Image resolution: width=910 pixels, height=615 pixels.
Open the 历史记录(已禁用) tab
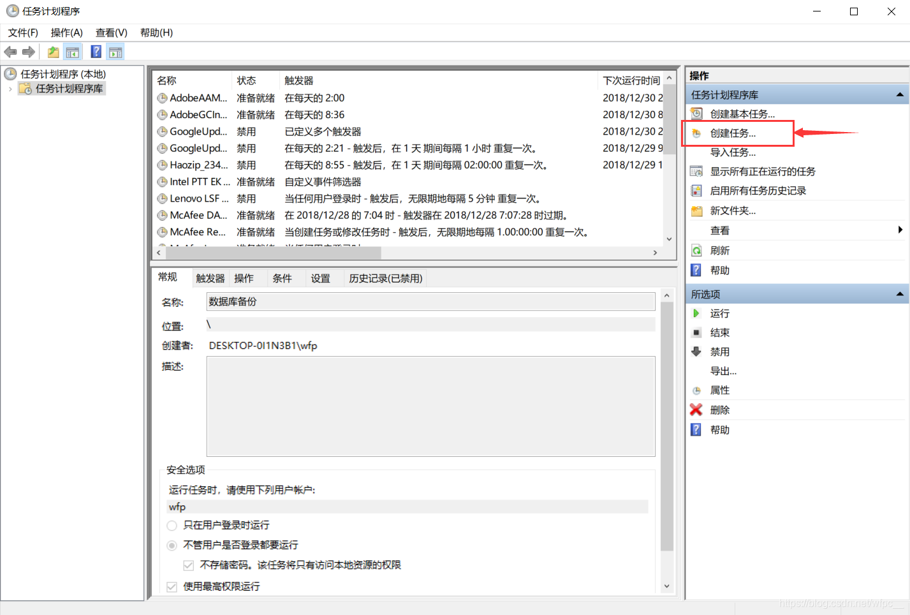point(385,279)
